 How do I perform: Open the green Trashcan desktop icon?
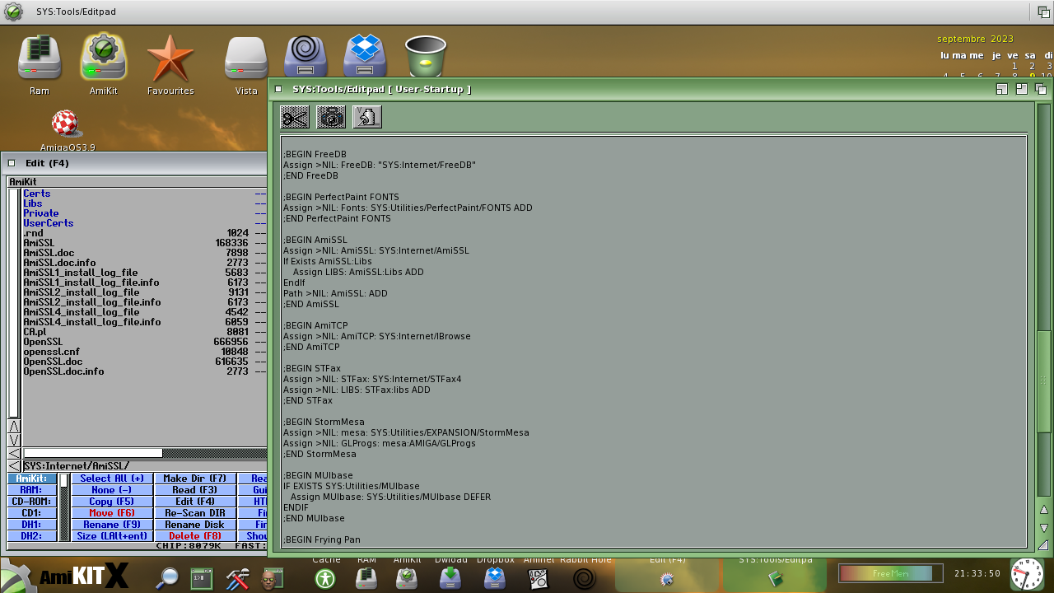pyautogui.click(x=426, y=56)
